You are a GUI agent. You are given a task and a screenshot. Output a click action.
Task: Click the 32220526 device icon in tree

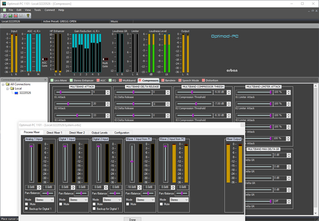[16, 93]
